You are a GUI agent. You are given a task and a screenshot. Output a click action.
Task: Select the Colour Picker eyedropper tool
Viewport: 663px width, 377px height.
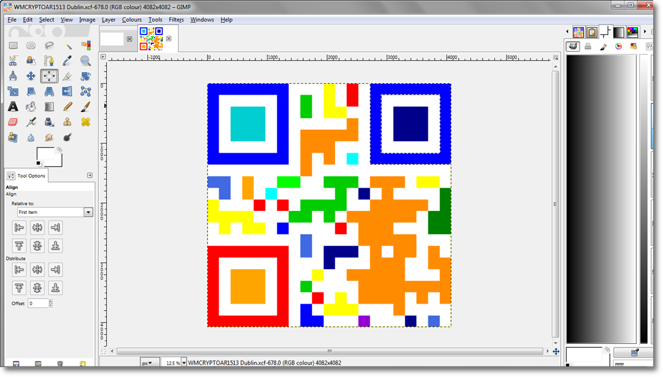[x=68, y=61]
